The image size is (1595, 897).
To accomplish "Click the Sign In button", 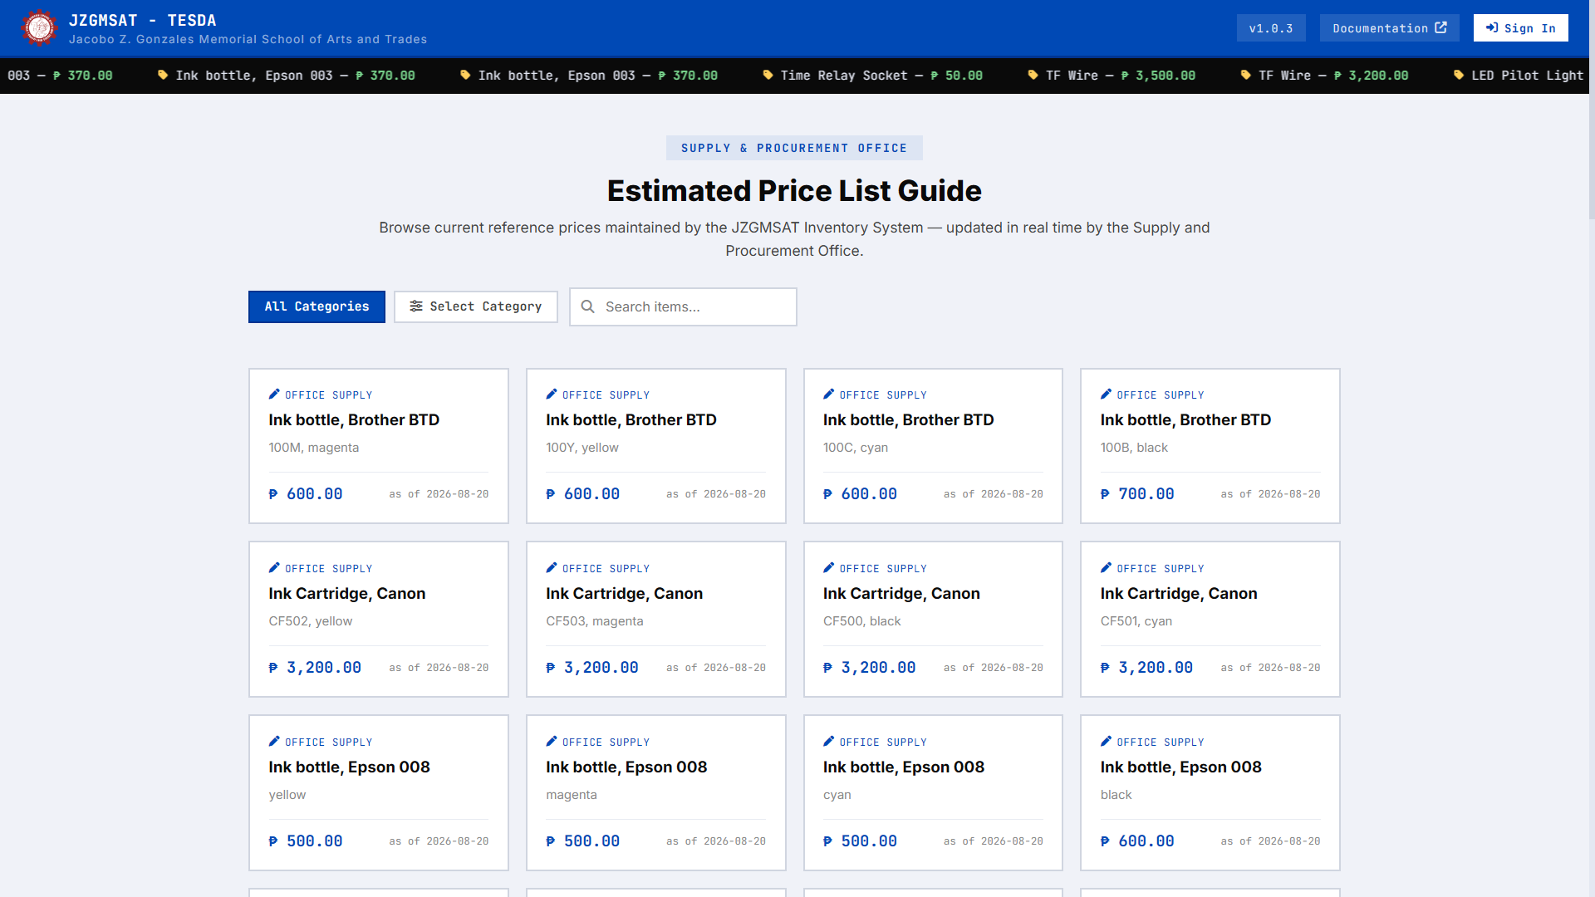I will click(x=1521, y=28).
